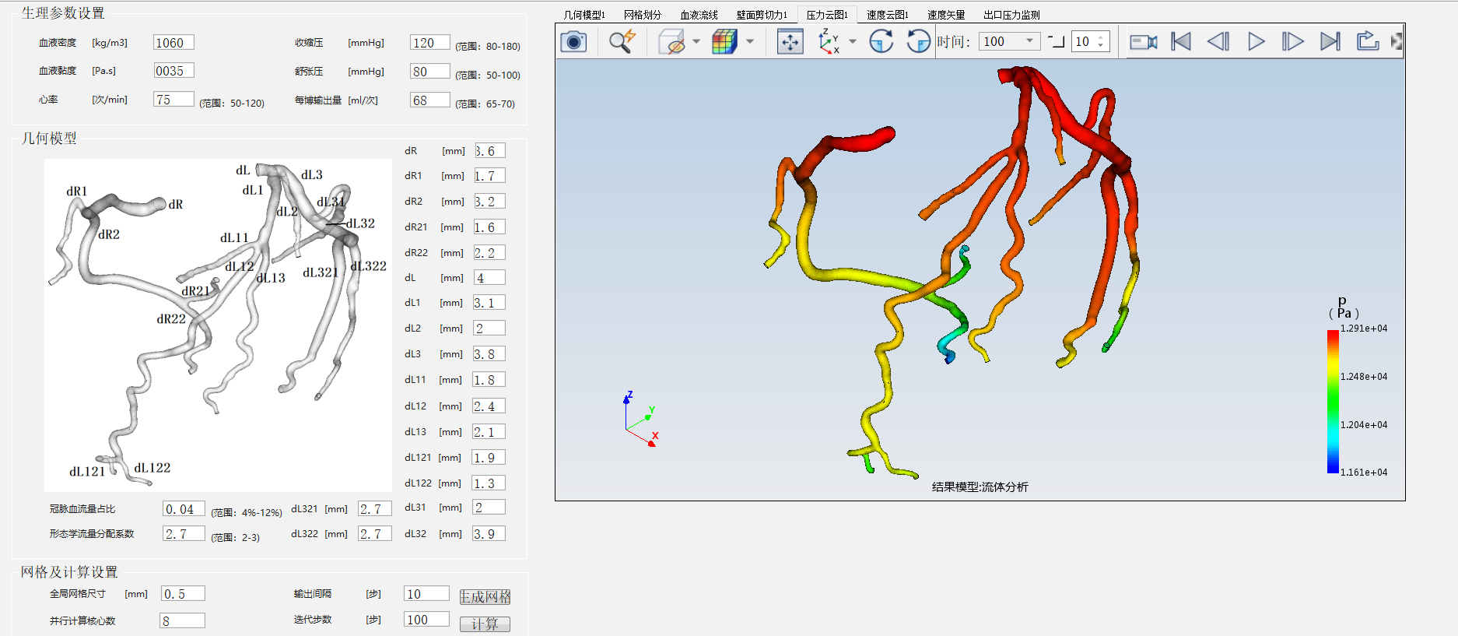Image resolution: width=1458 pixels, height=636 pixels.
Task: Open the axis orientation dropdown arrow
Action: [x=853, y=41]
